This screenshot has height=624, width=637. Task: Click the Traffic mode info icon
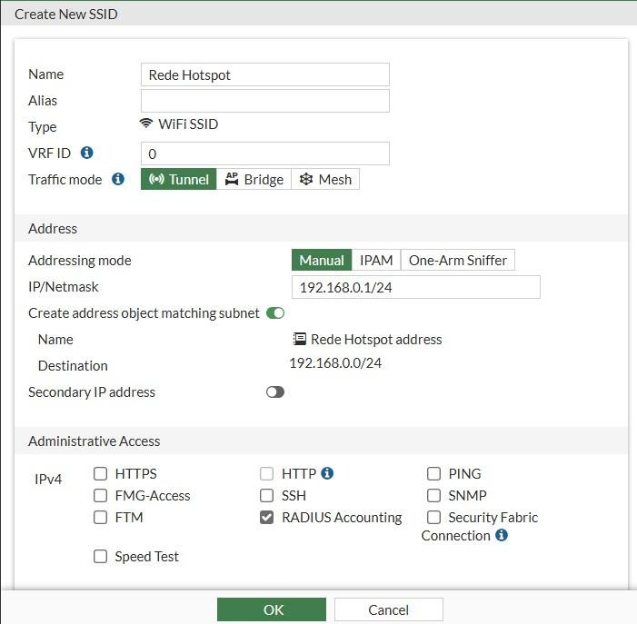tap(118, 180)
